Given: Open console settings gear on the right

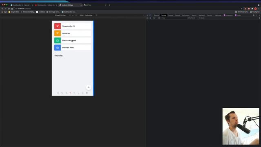Looking at the screenshot, I should point(259,18).
